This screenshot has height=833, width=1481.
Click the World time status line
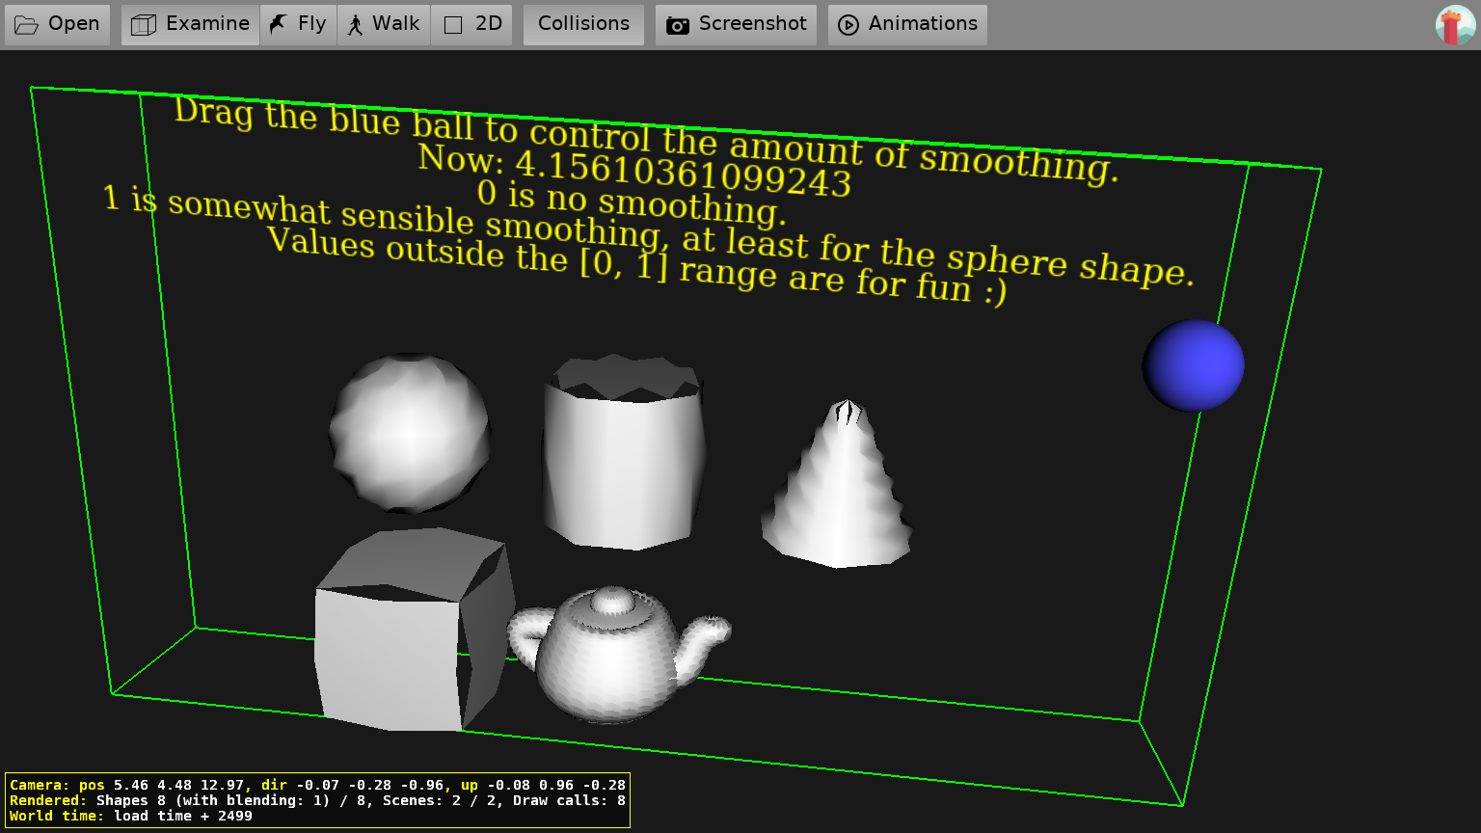click(131, 816)
